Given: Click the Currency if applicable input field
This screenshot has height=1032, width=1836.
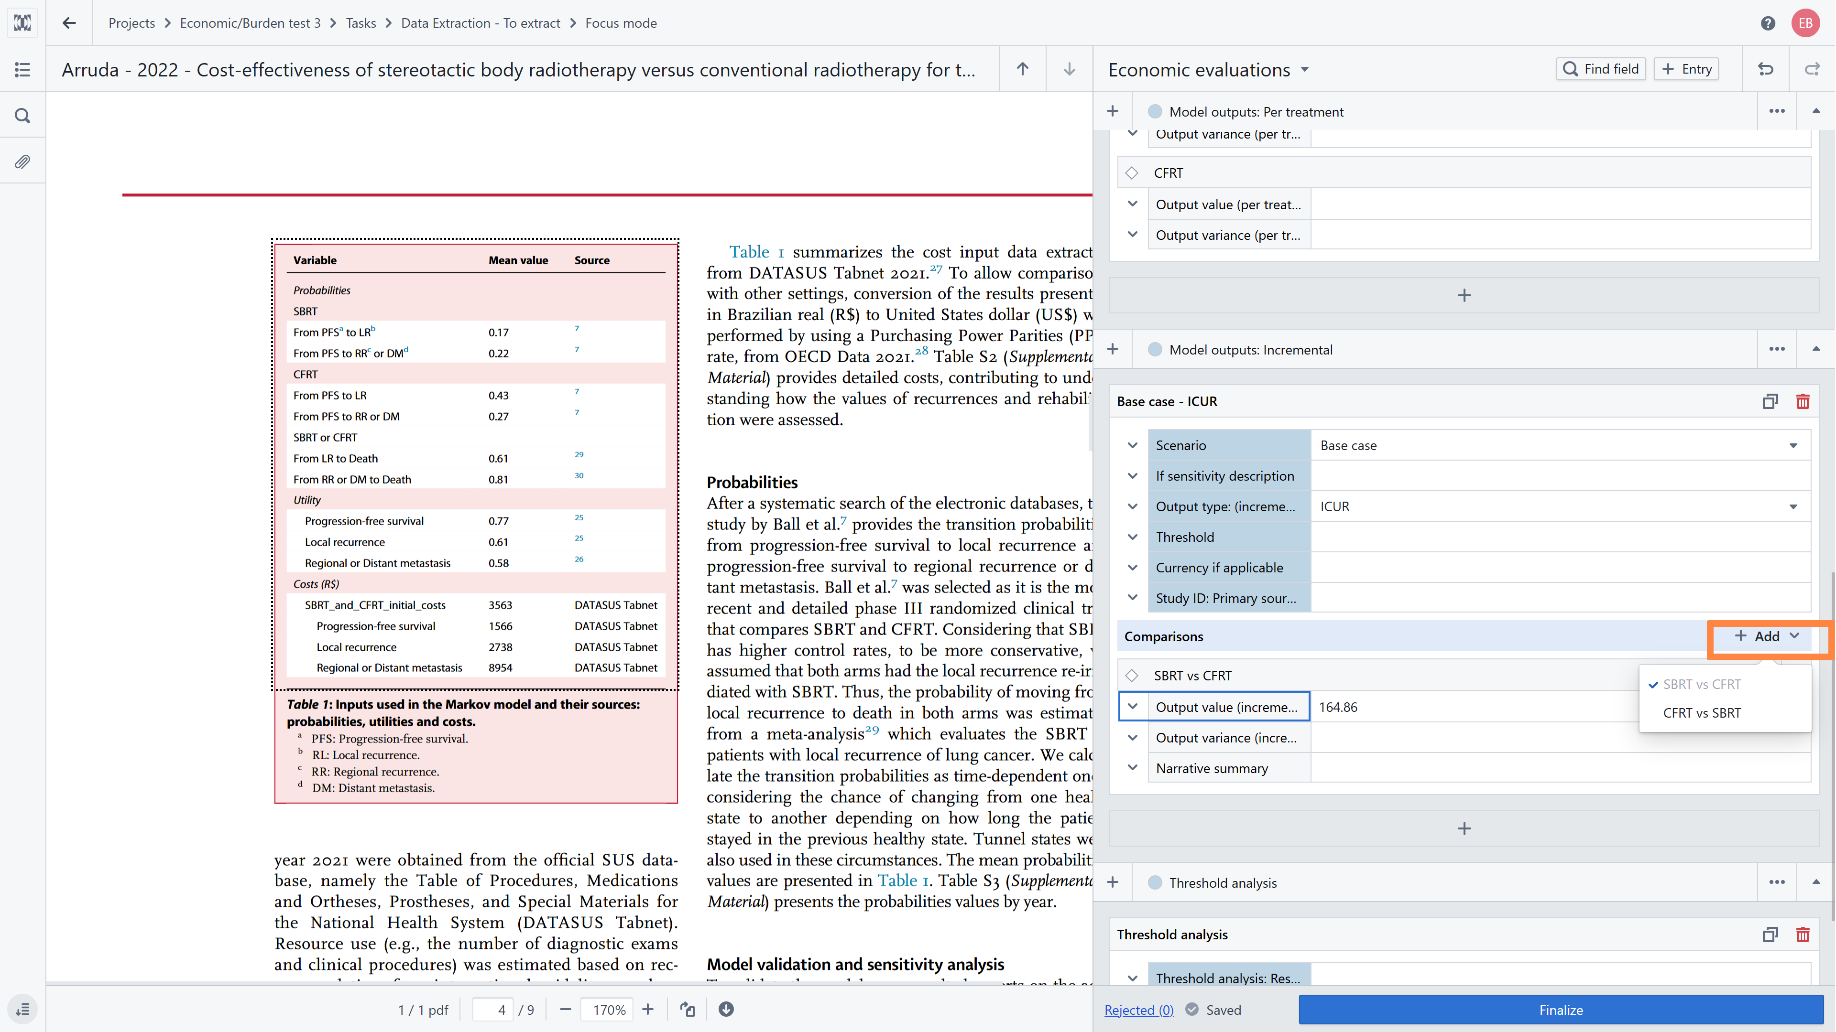Looking at the screenshot, I should pyautogui.click(x=1560, y=568).
